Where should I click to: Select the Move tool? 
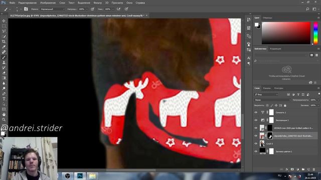point(4,21)
